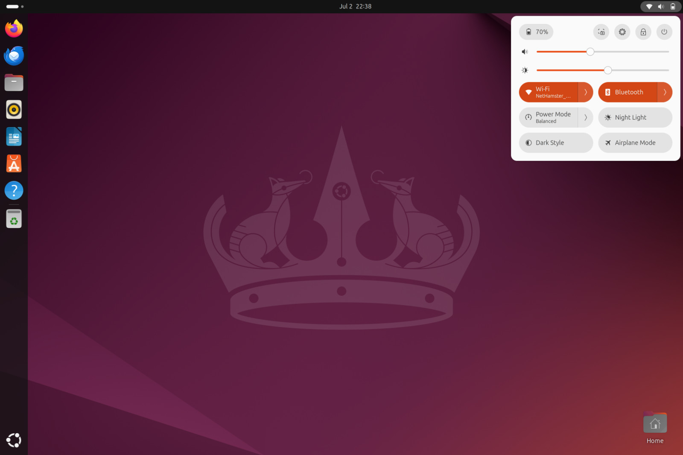The width and height of the screenshot is (683, 455).
Task: Mute sound via volume speaker icon
Action: coord(525,52)
